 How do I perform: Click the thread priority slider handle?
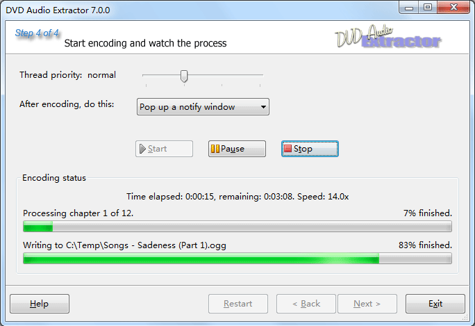pyautogui.click(x=184, y=76)
